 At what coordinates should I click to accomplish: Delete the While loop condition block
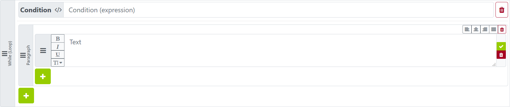point(502,10)
